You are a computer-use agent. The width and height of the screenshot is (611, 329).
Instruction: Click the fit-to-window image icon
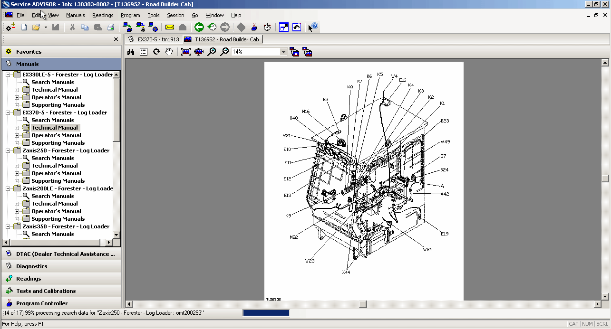point(186,51)
